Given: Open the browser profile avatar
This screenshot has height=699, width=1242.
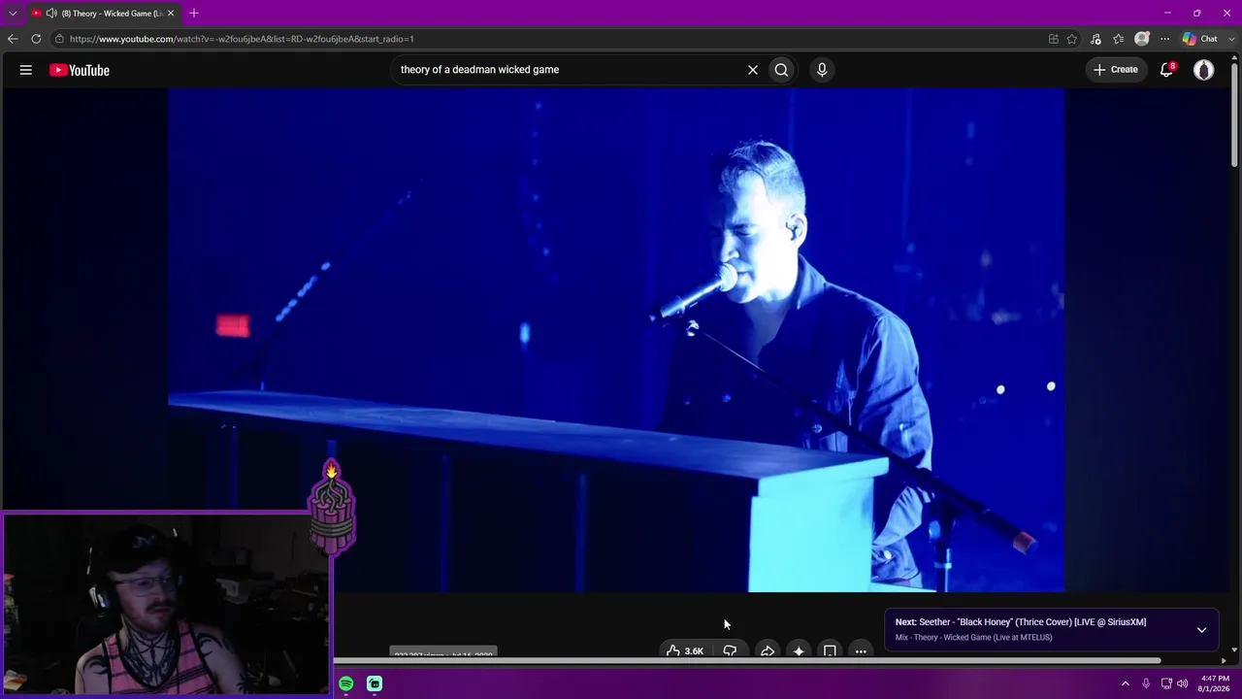Looking at the screenshot, I should pos(1142,39).
